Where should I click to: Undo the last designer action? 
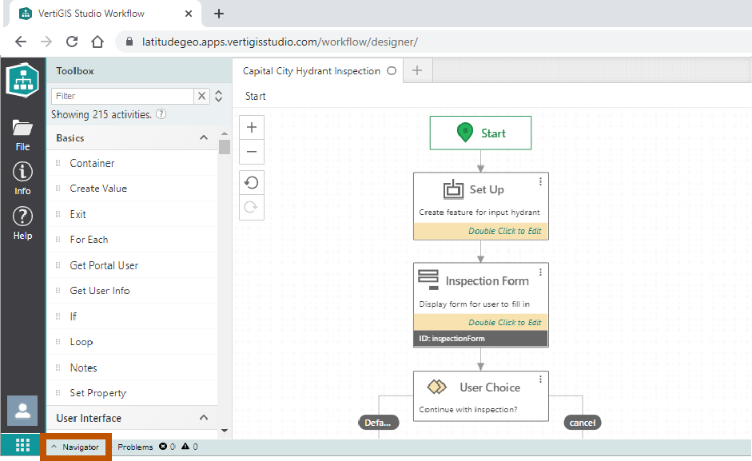tap(252, 183)
